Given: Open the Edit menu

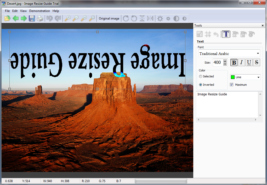Looking at the screenshot, I should [15, 11].
